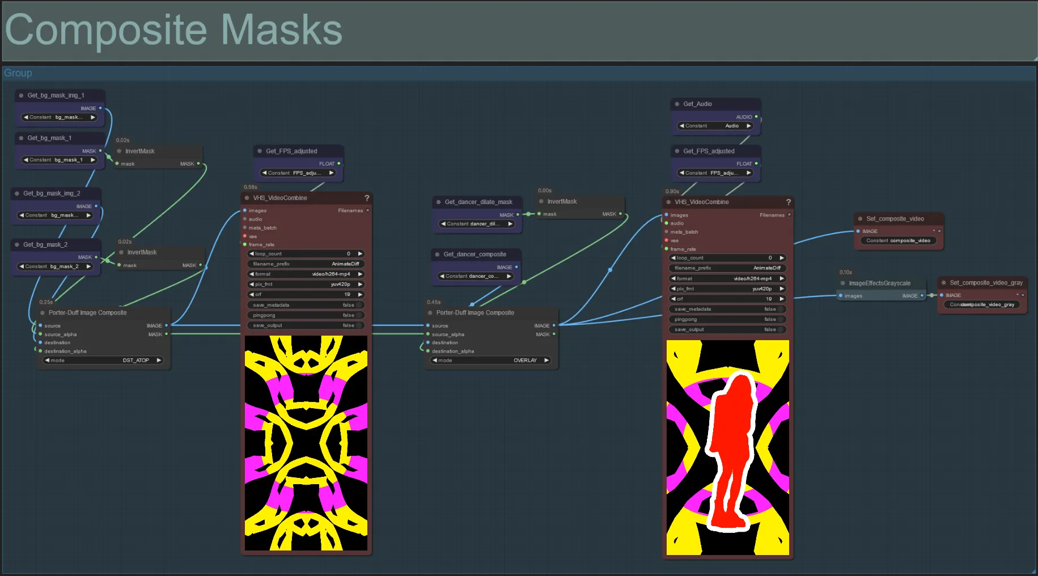Open the format dropdown on the kaleidoscope VHS_VideoCombine node
Viewport: 1038px width, 576px height.
click(x=306, y=274)
